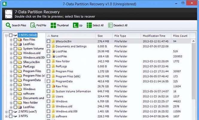Expand the Program Files tree node

click(x=11, y=71)
